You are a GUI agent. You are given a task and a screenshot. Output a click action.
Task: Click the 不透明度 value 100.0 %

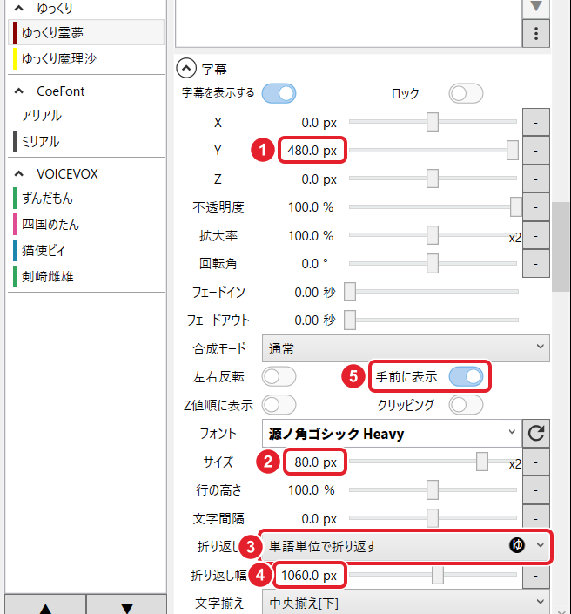pyautogui.click(x=311, y=207)
